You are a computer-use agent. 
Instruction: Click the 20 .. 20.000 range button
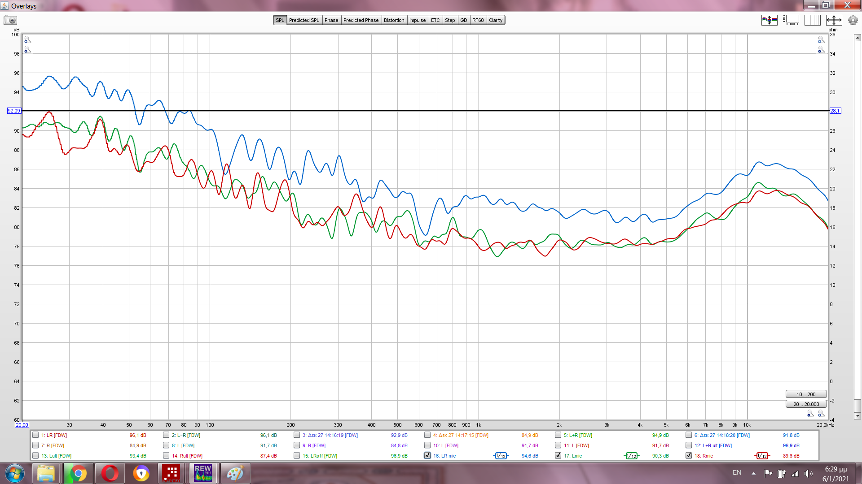pyautogui.click(x=806, y=404)
